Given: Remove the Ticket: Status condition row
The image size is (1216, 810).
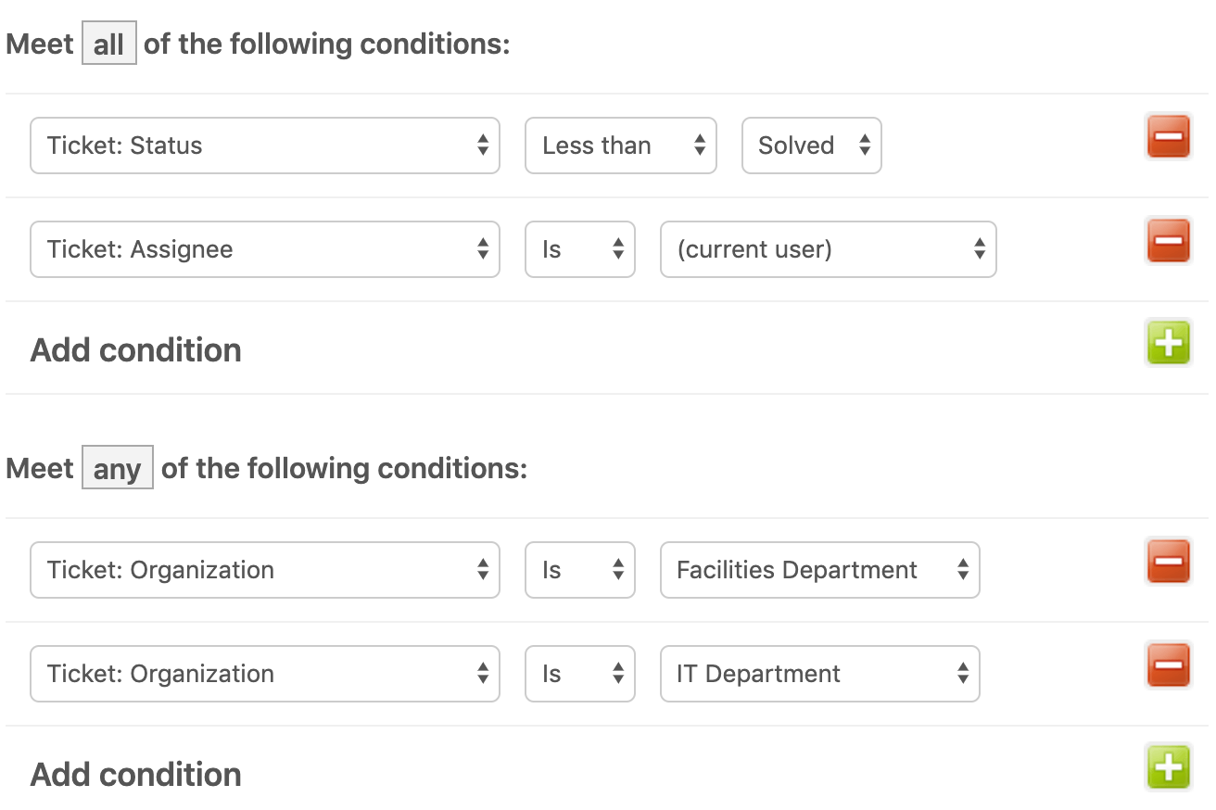Looking at the screenshot, I should (x=1168, y=137).
